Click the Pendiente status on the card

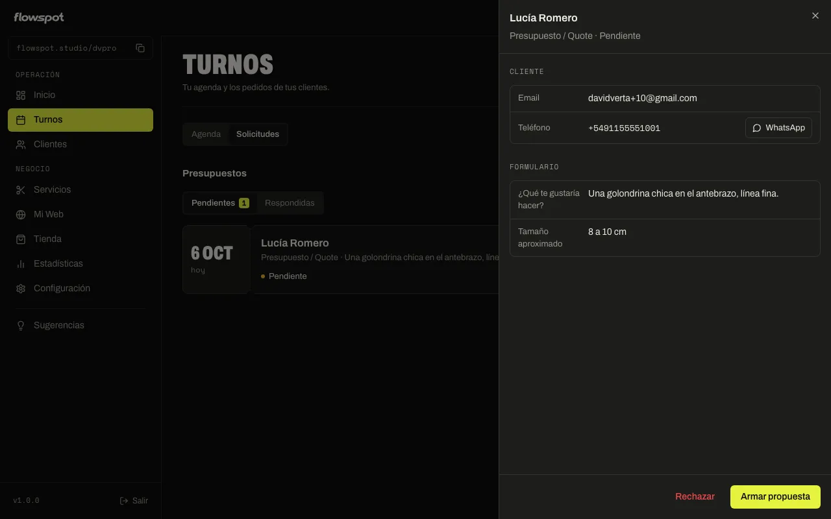pos(284,276)
